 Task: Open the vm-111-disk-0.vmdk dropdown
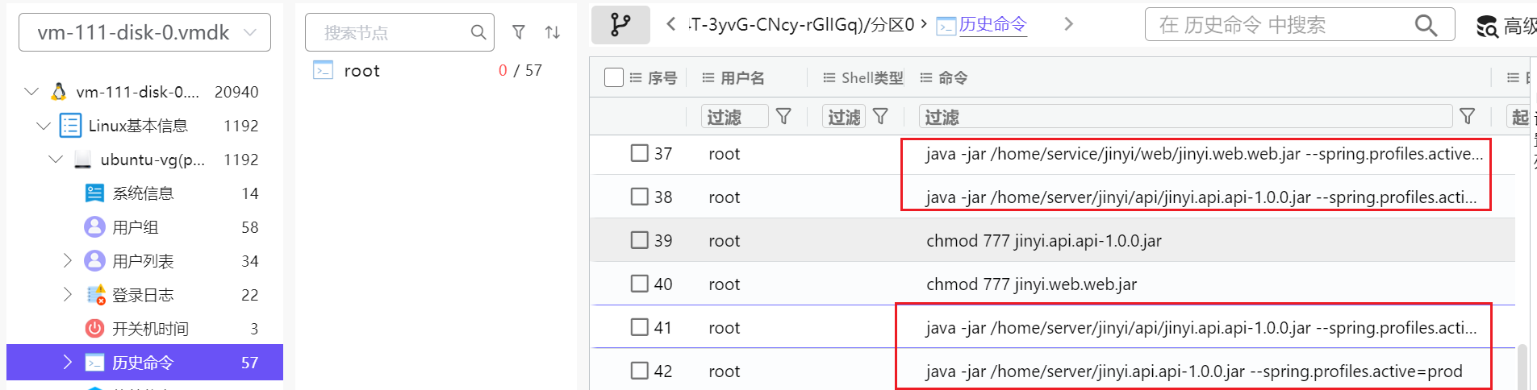(x=144, y=32)
